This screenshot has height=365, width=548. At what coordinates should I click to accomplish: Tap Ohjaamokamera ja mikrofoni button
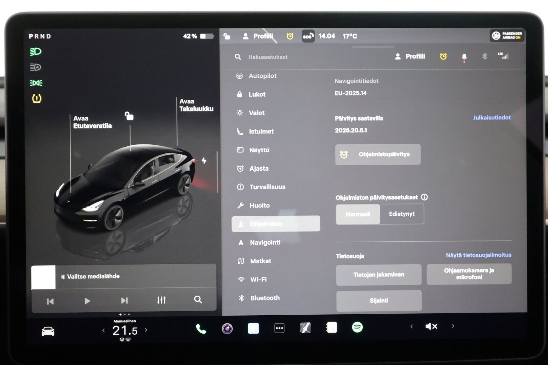[469, 274]
